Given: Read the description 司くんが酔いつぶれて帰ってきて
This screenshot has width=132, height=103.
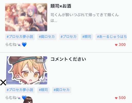Looking at the screenshot, I should pyautogui.click(x=85, y=18).
